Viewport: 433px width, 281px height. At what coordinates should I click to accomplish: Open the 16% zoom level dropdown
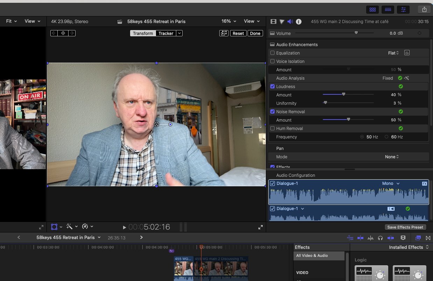click(x=229, y=21)
